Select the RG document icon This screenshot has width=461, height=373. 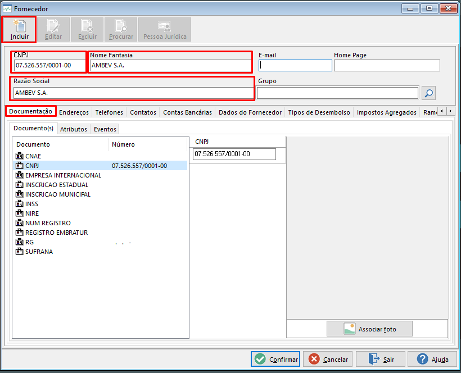tap(20, 242)
